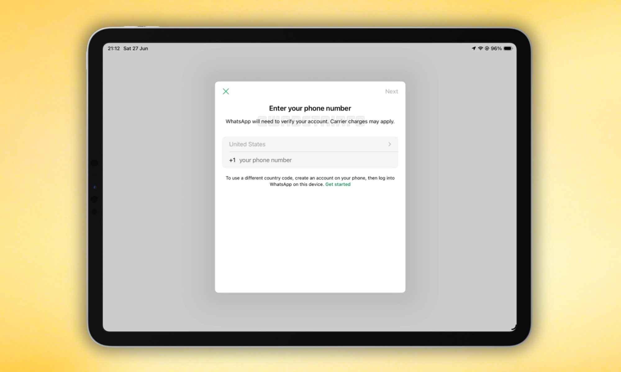Tap the location arrow status icon

click(474, 48)
